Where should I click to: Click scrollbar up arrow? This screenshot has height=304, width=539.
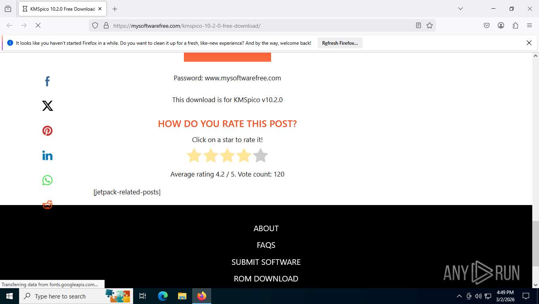point(535,56)
